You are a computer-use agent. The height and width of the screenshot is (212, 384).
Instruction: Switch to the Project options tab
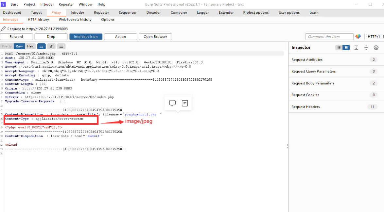pyautogui.click(x=256, y=12)
